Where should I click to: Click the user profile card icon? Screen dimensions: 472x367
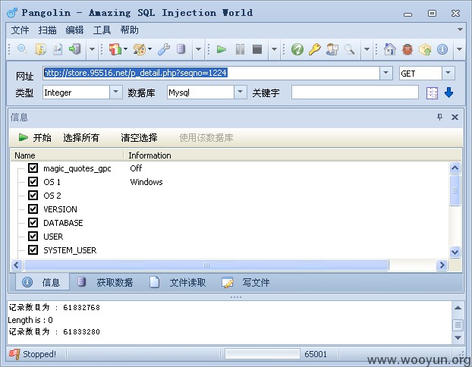pyautogui.click(x=332, y=49)
